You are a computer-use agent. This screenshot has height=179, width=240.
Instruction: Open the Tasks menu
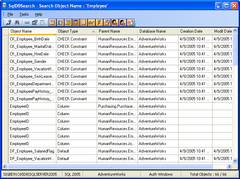pyautogui.click(x=24, y=14)
